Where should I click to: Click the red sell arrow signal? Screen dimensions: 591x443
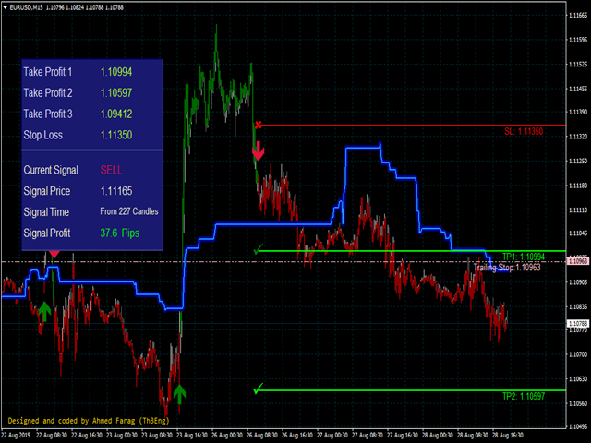point(259,150)
